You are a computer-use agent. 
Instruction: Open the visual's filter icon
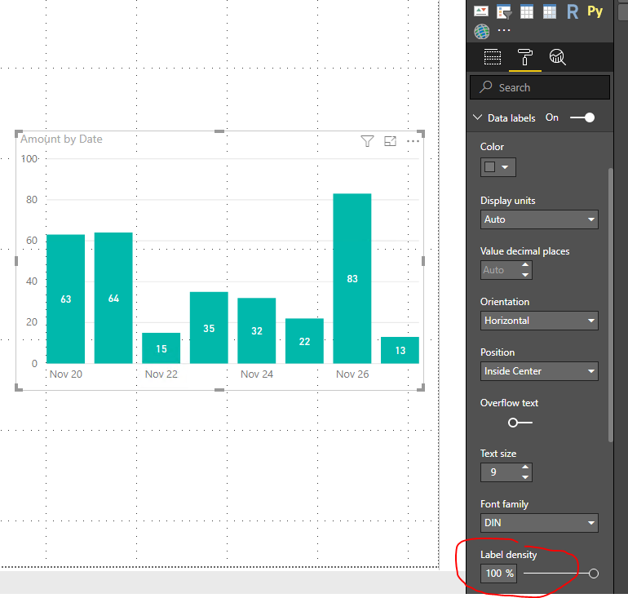(367, 141)
